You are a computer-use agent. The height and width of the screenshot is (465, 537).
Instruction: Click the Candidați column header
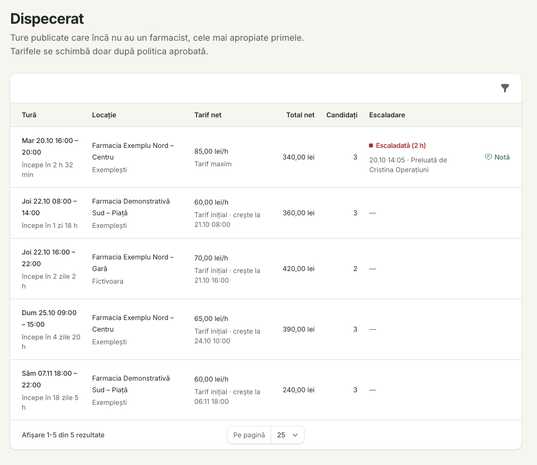pyautogui.click(x=342, y=115)
